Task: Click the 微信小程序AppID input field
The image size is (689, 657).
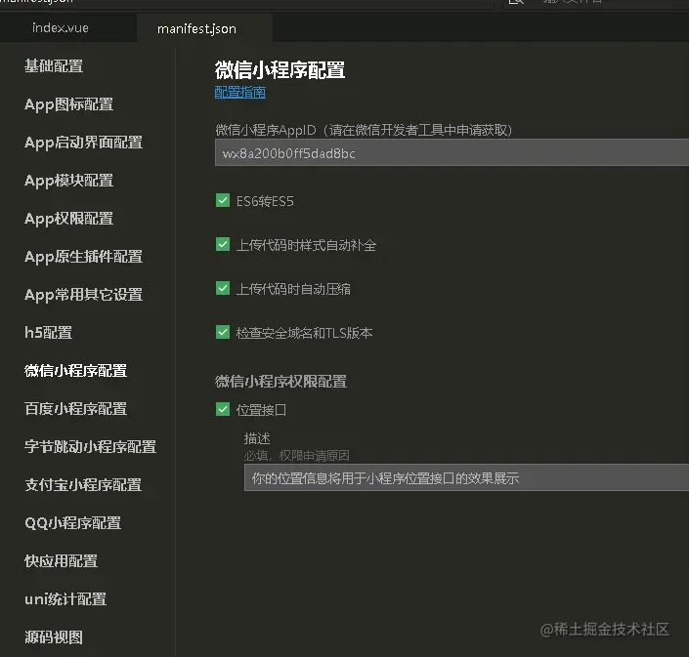Action: (452, 152)
